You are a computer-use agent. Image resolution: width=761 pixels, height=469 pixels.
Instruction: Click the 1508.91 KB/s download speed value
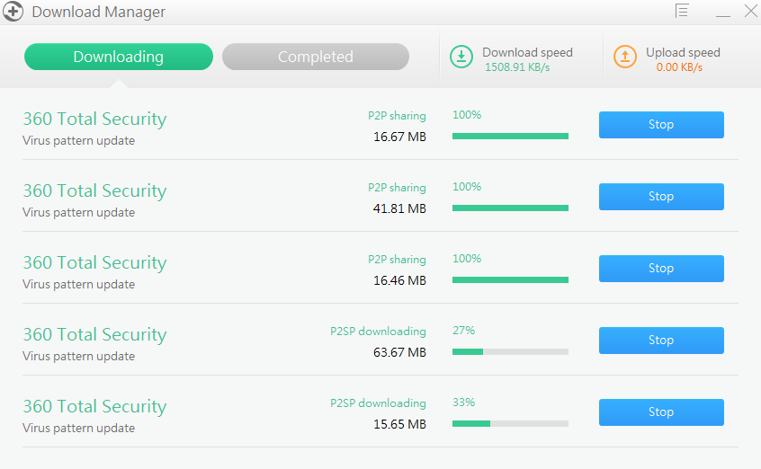click(x=516, y=66)
